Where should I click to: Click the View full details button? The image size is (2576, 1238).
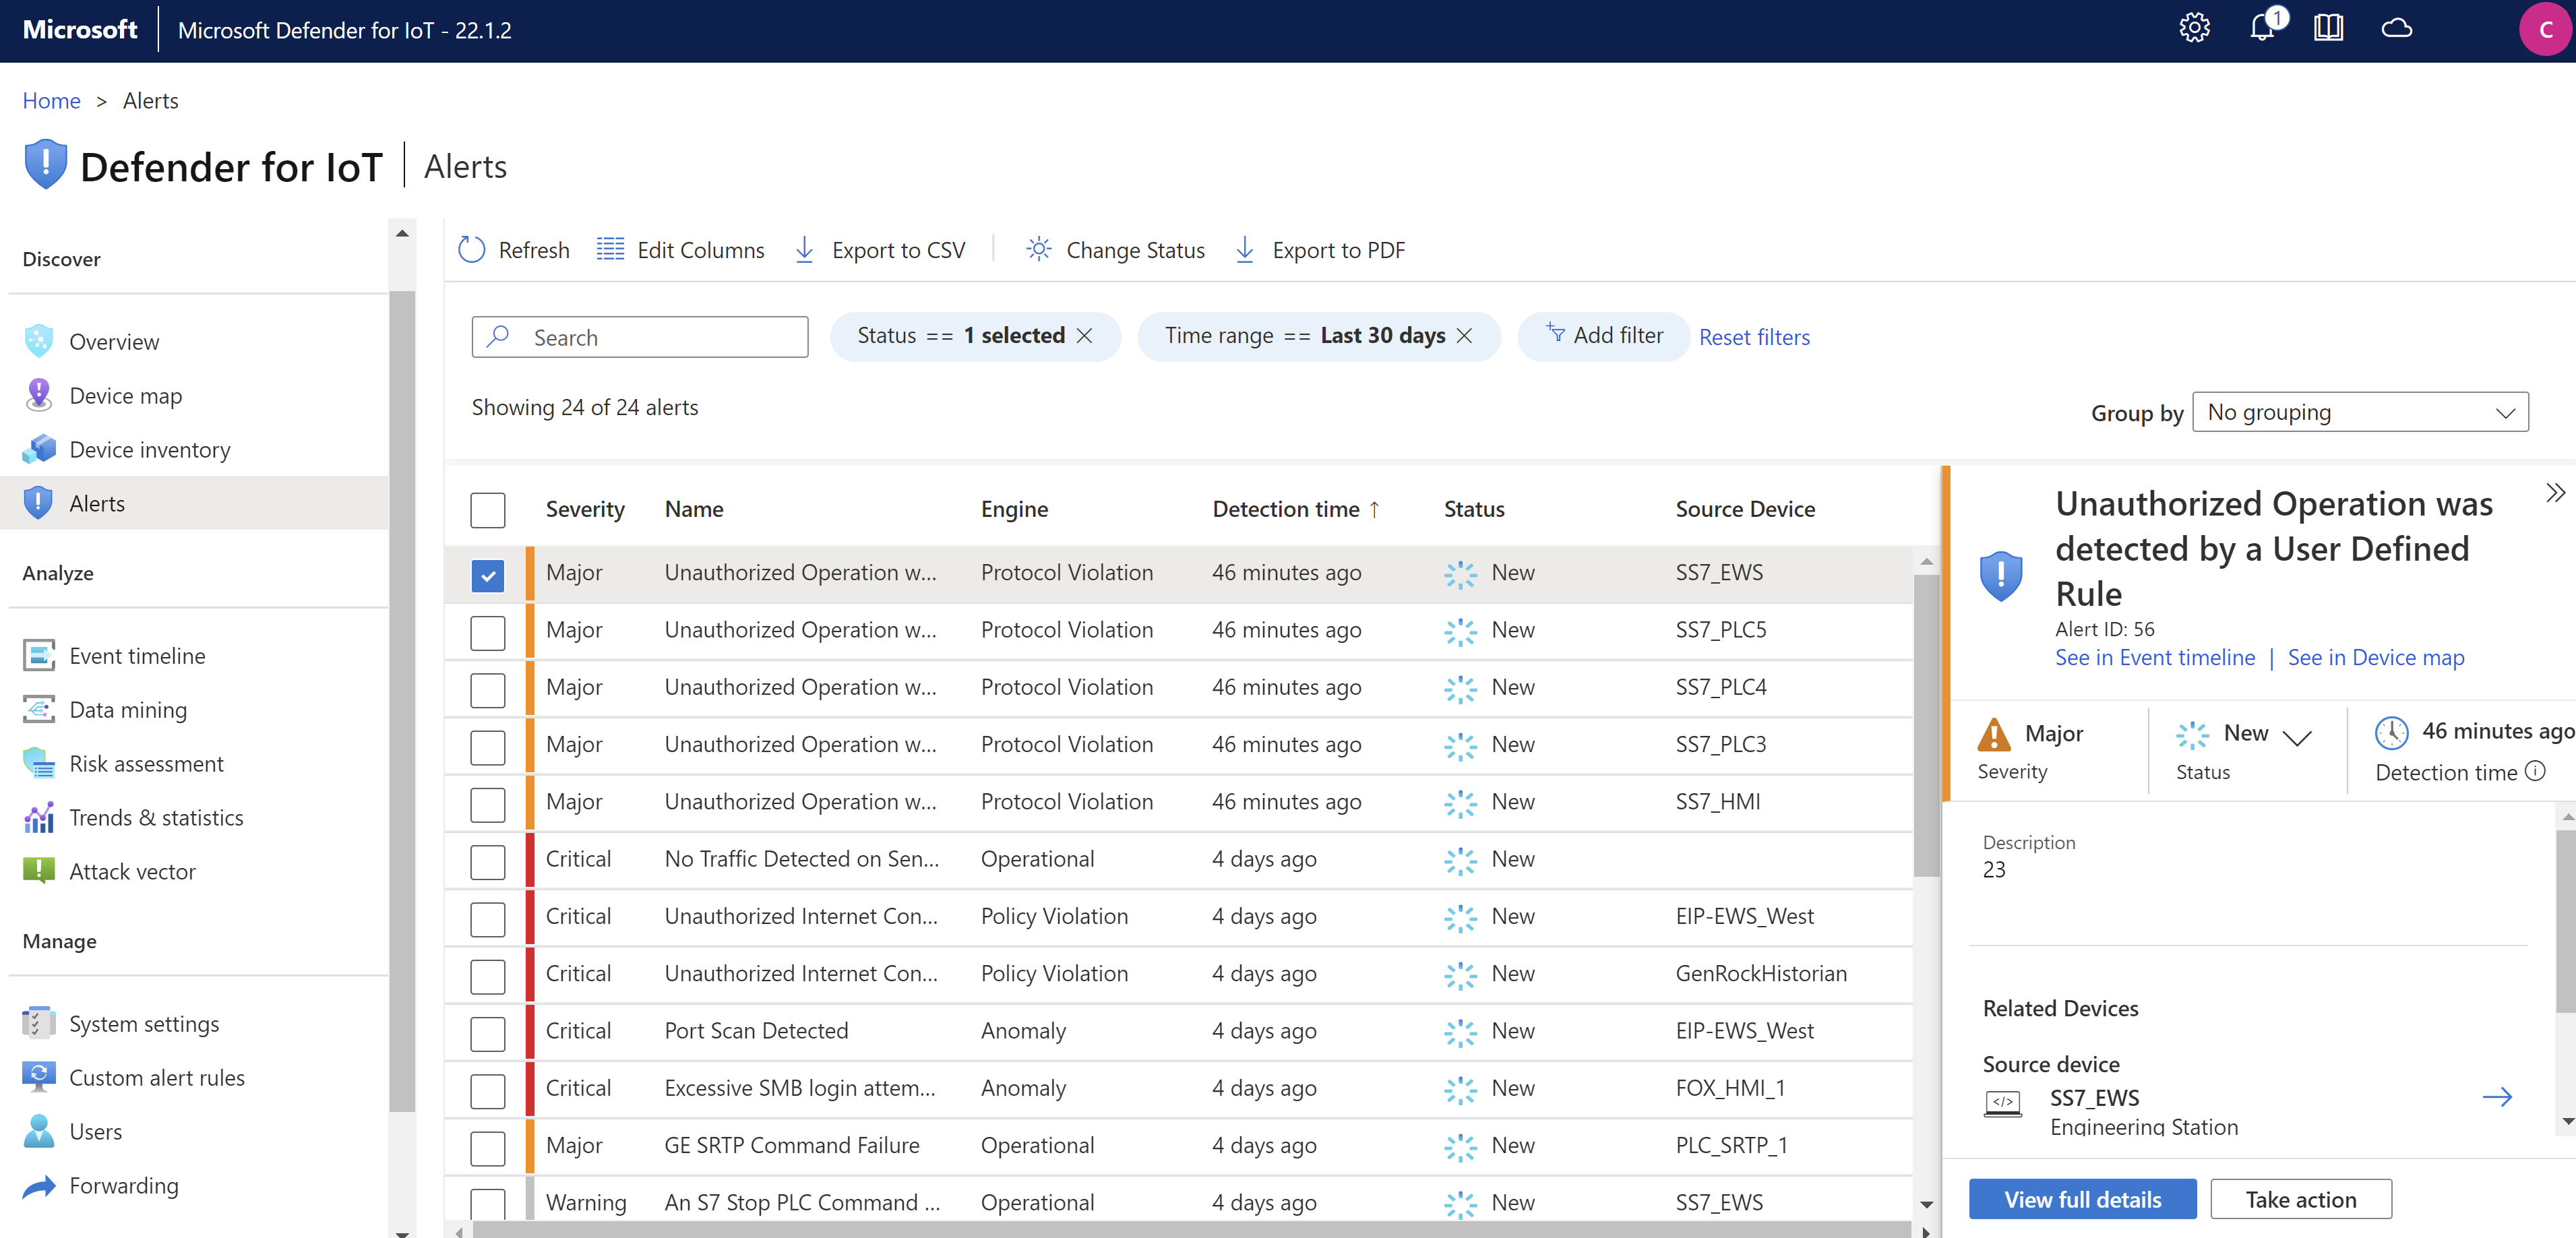2082,1199
